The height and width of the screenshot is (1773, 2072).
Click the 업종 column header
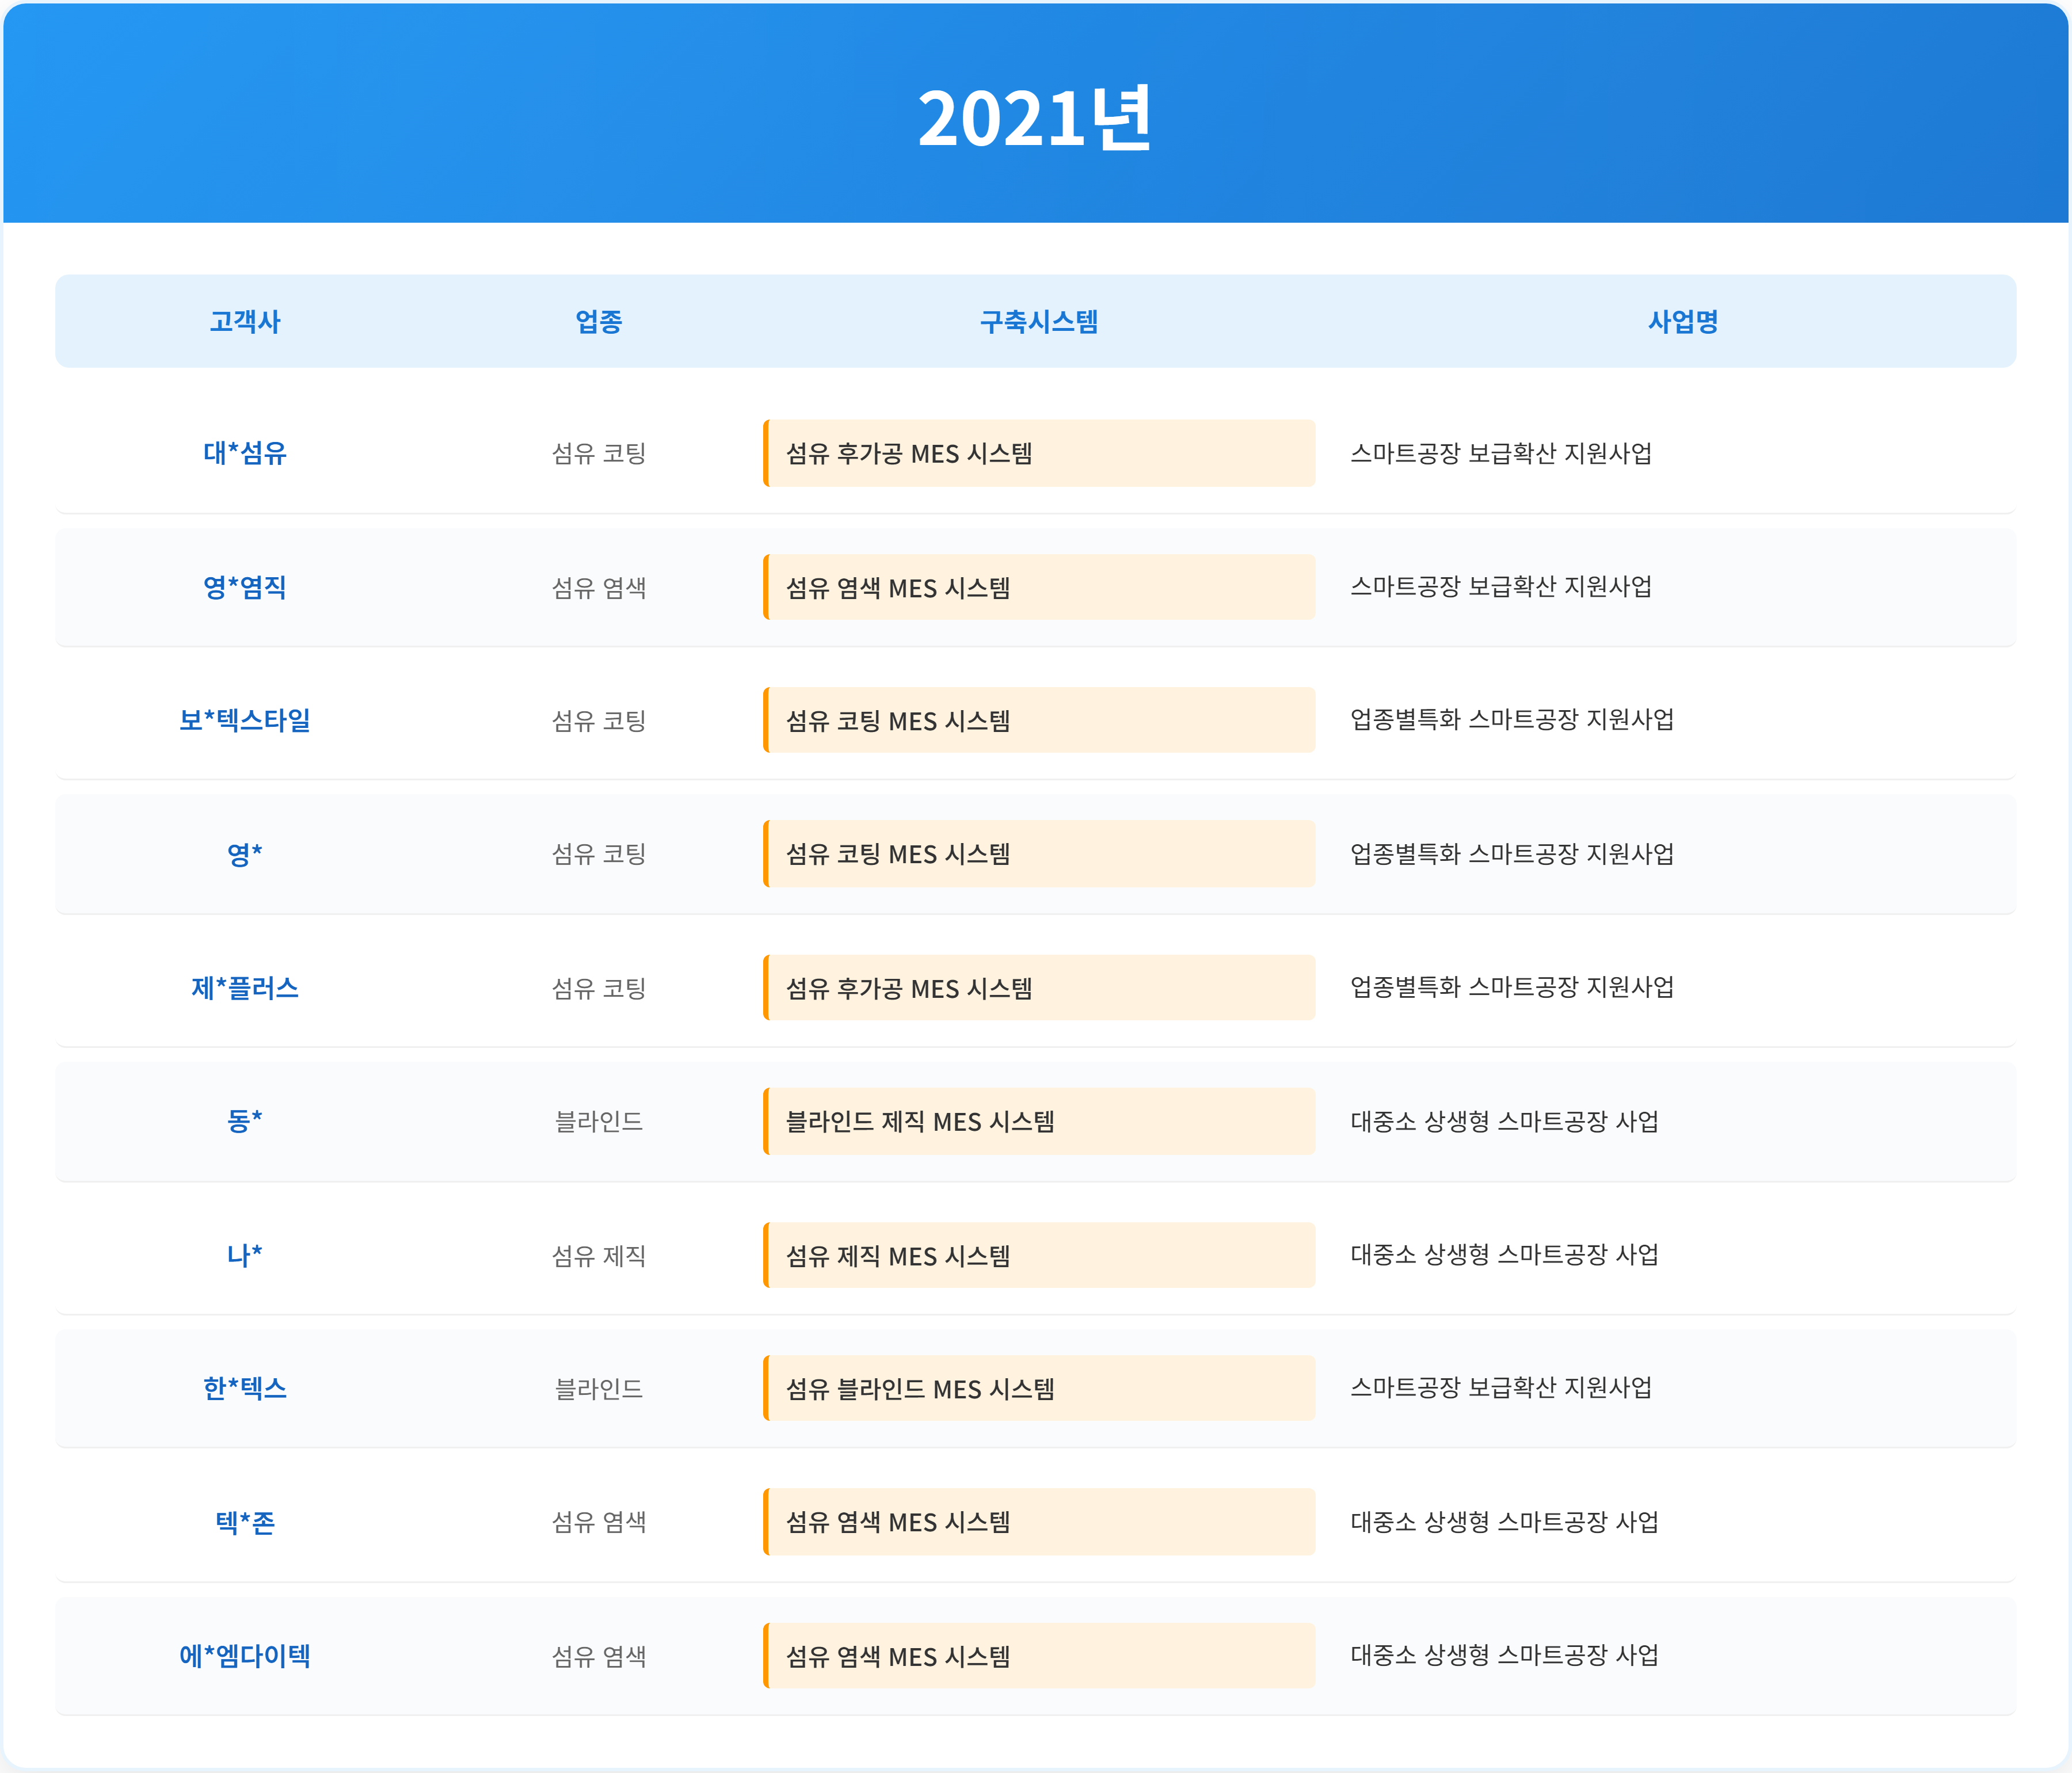pos(598,321)
